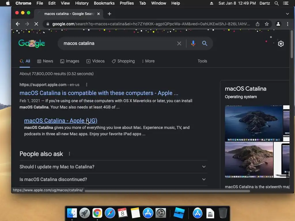This screenshot has width=295, height=221.
Task: Open bottom-left Catalina island image
Action: [249, 160]
